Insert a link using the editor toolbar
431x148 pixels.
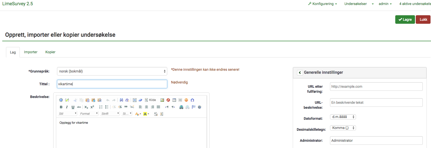[x=181, y=107]
